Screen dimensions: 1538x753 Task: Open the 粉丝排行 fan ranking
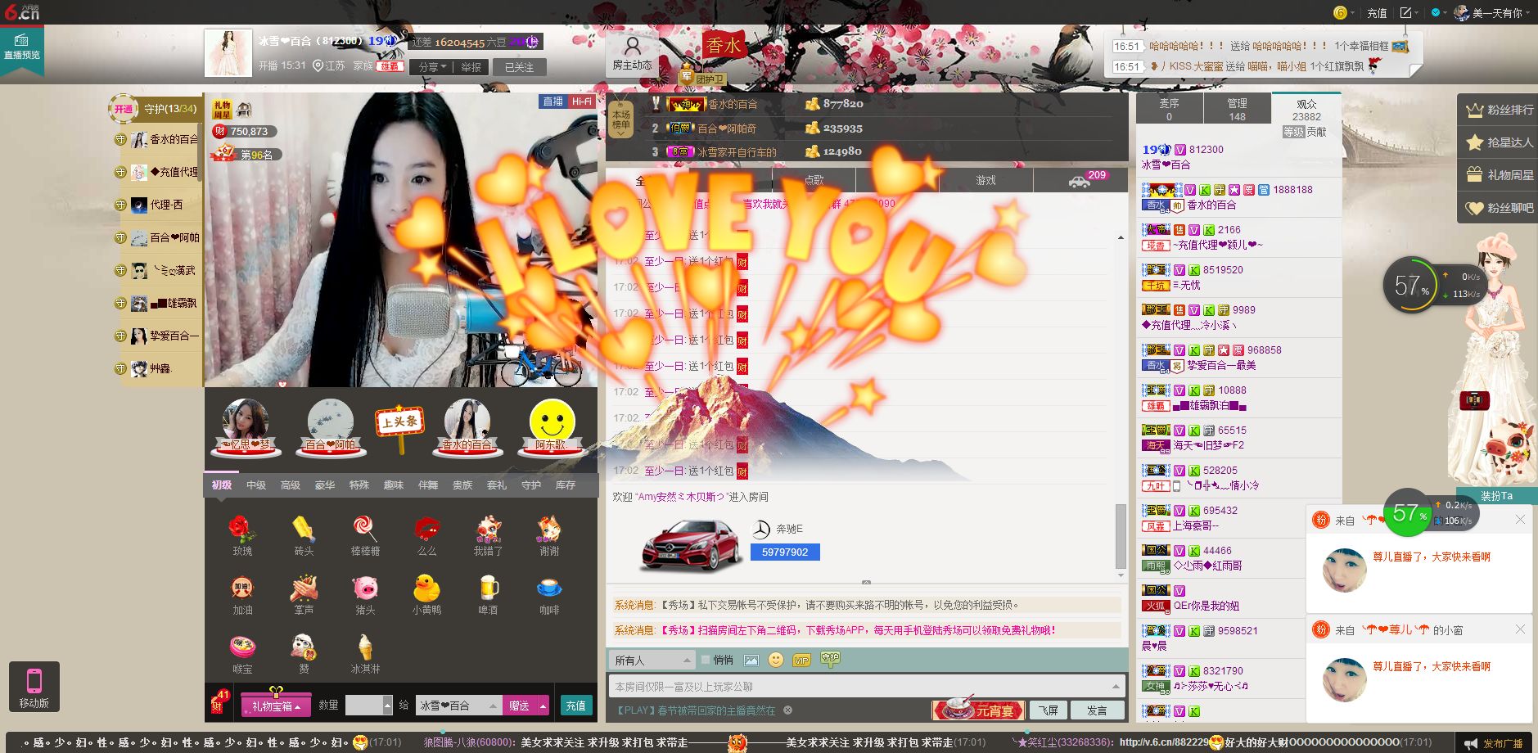[x=1497, y=110]
